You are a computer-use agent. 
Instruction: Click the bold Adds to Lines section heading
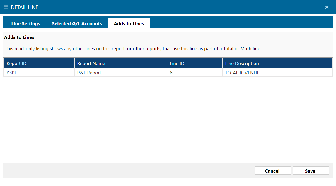coord(19,37)
